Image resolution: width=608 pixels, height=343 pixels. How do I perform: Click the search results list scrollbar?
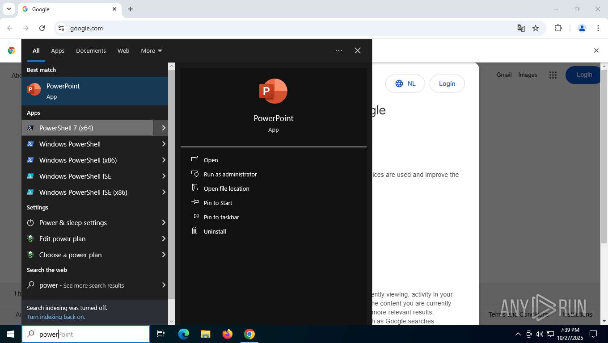[171, 184]
